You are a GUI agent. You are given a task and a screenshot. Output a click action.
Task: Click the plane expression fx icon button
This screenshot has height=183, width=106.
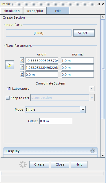coord(10,65)
